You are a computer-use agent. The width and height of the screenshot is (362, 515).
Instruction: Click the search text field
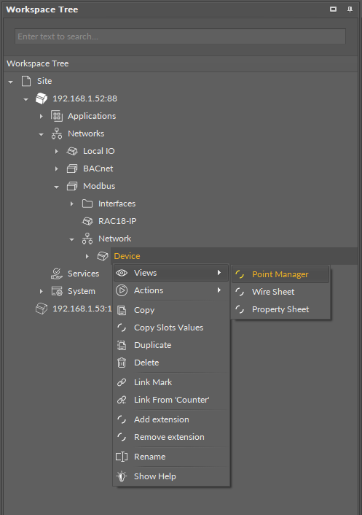point(180,36)
